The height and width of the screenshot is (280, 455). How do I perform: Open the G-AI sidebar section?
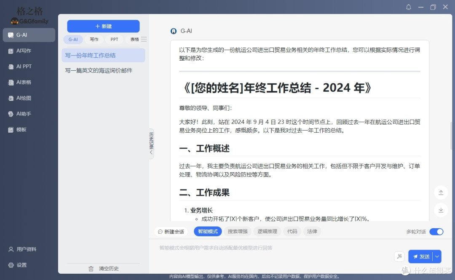29,35
